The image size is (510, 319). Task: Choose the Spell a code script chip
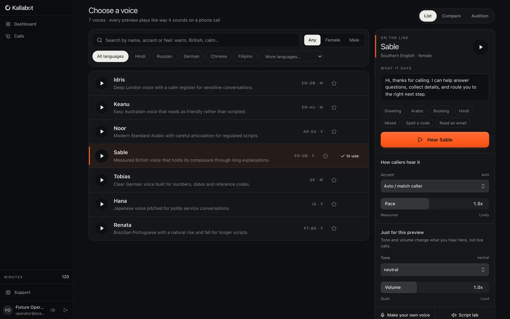click(418, 123)
